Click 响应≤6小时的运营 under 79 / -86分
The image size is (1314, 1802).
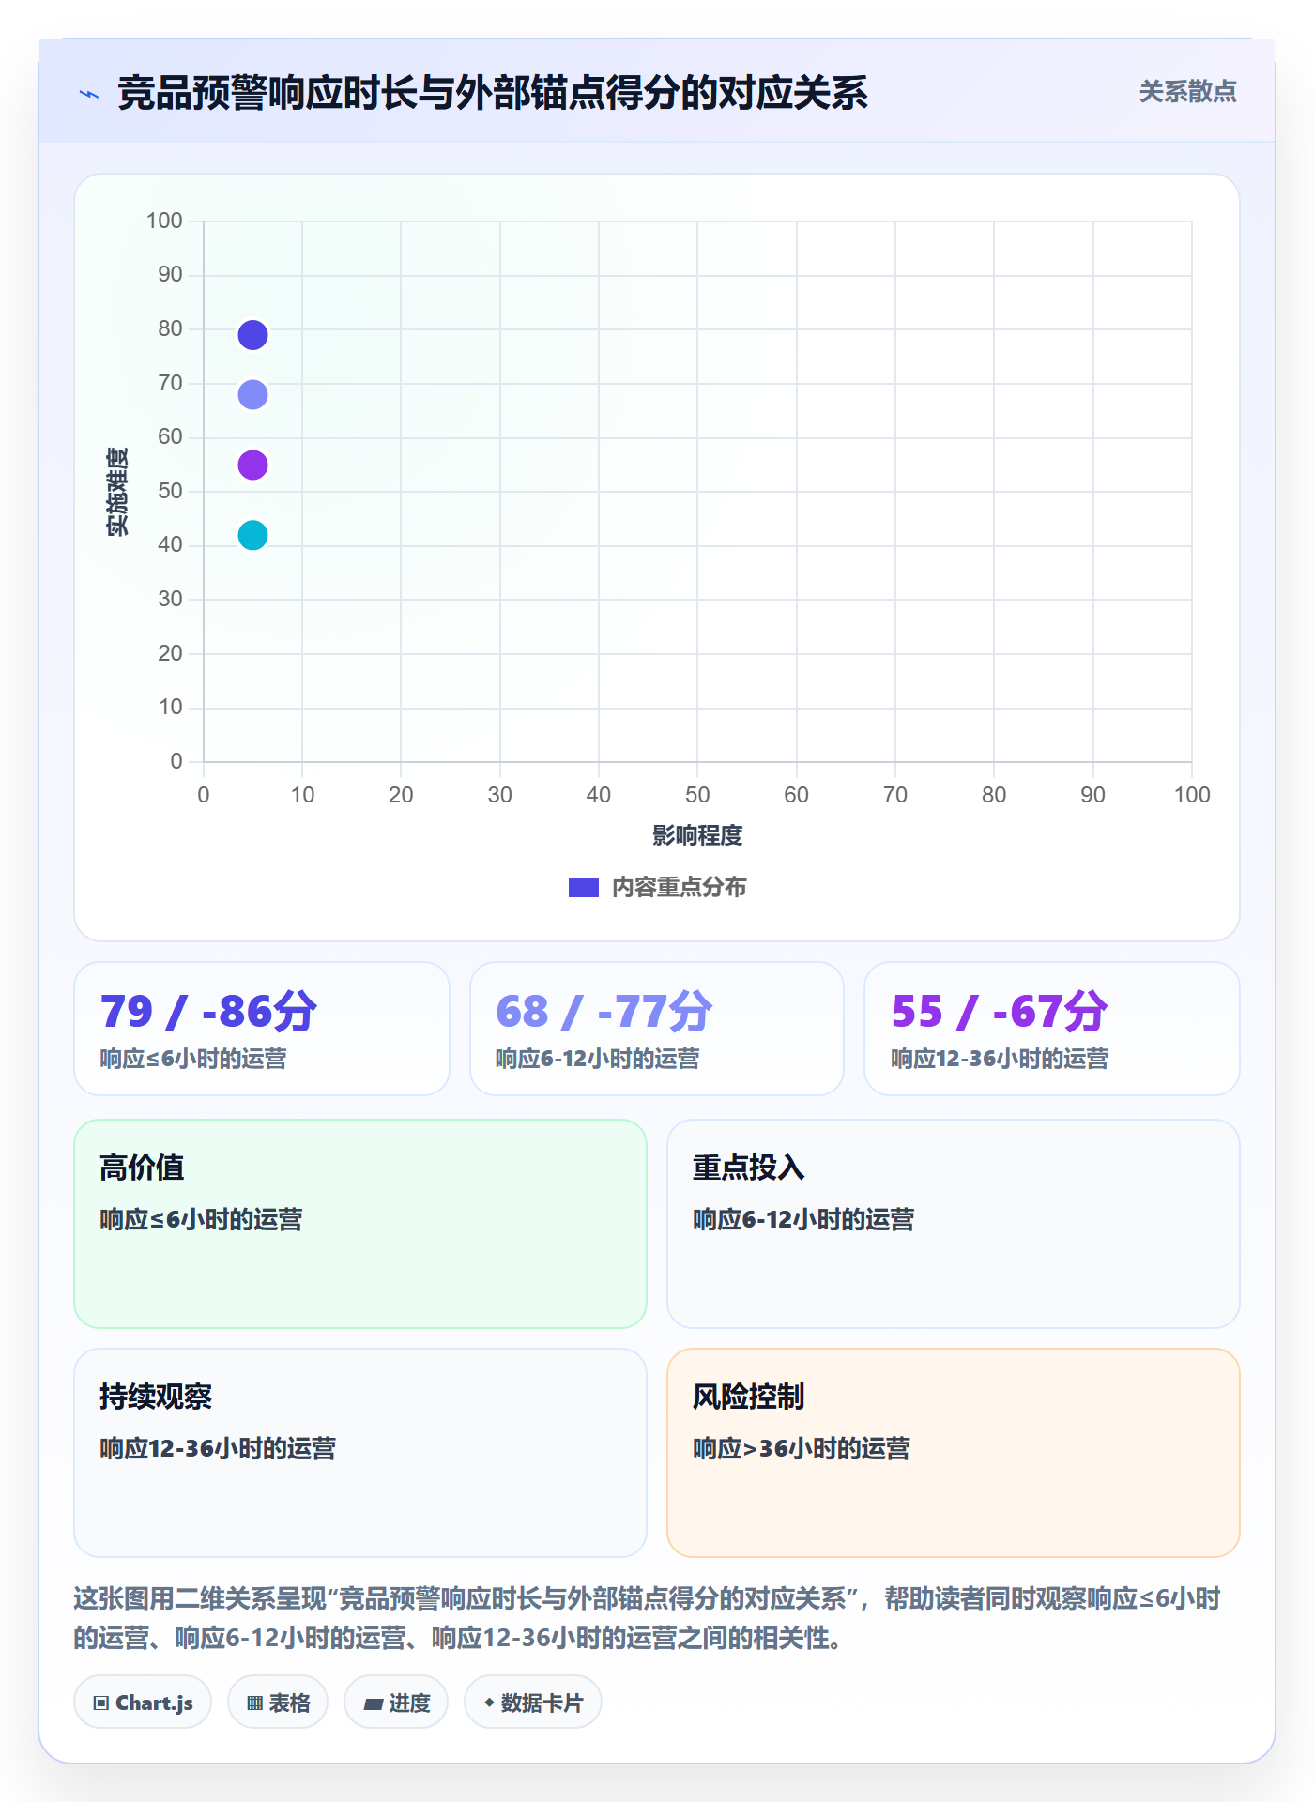click(x=193, y=1059)
